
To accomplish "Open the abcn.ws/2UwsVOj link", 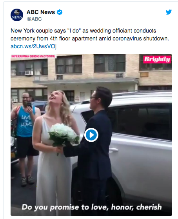I will 33,46.
